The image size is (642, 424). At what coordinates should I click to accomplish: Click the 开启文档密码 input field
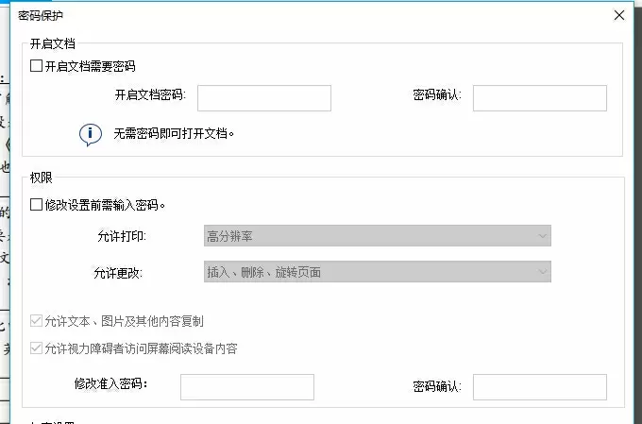pos(263,98)
